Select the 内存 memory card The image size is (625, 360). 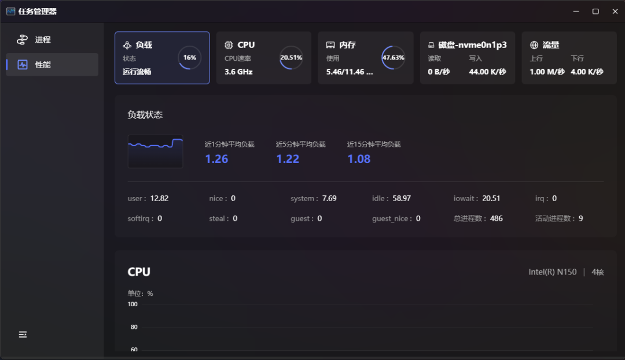pyautogui.click(x=366, y=58)
